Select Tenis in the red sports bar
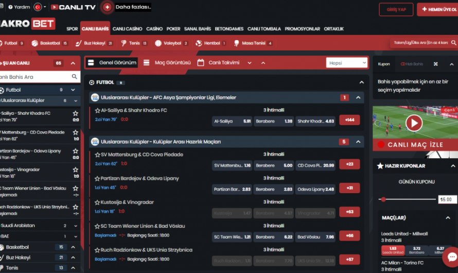Viewport: 458px width, 273px height. tap(134, 43)
